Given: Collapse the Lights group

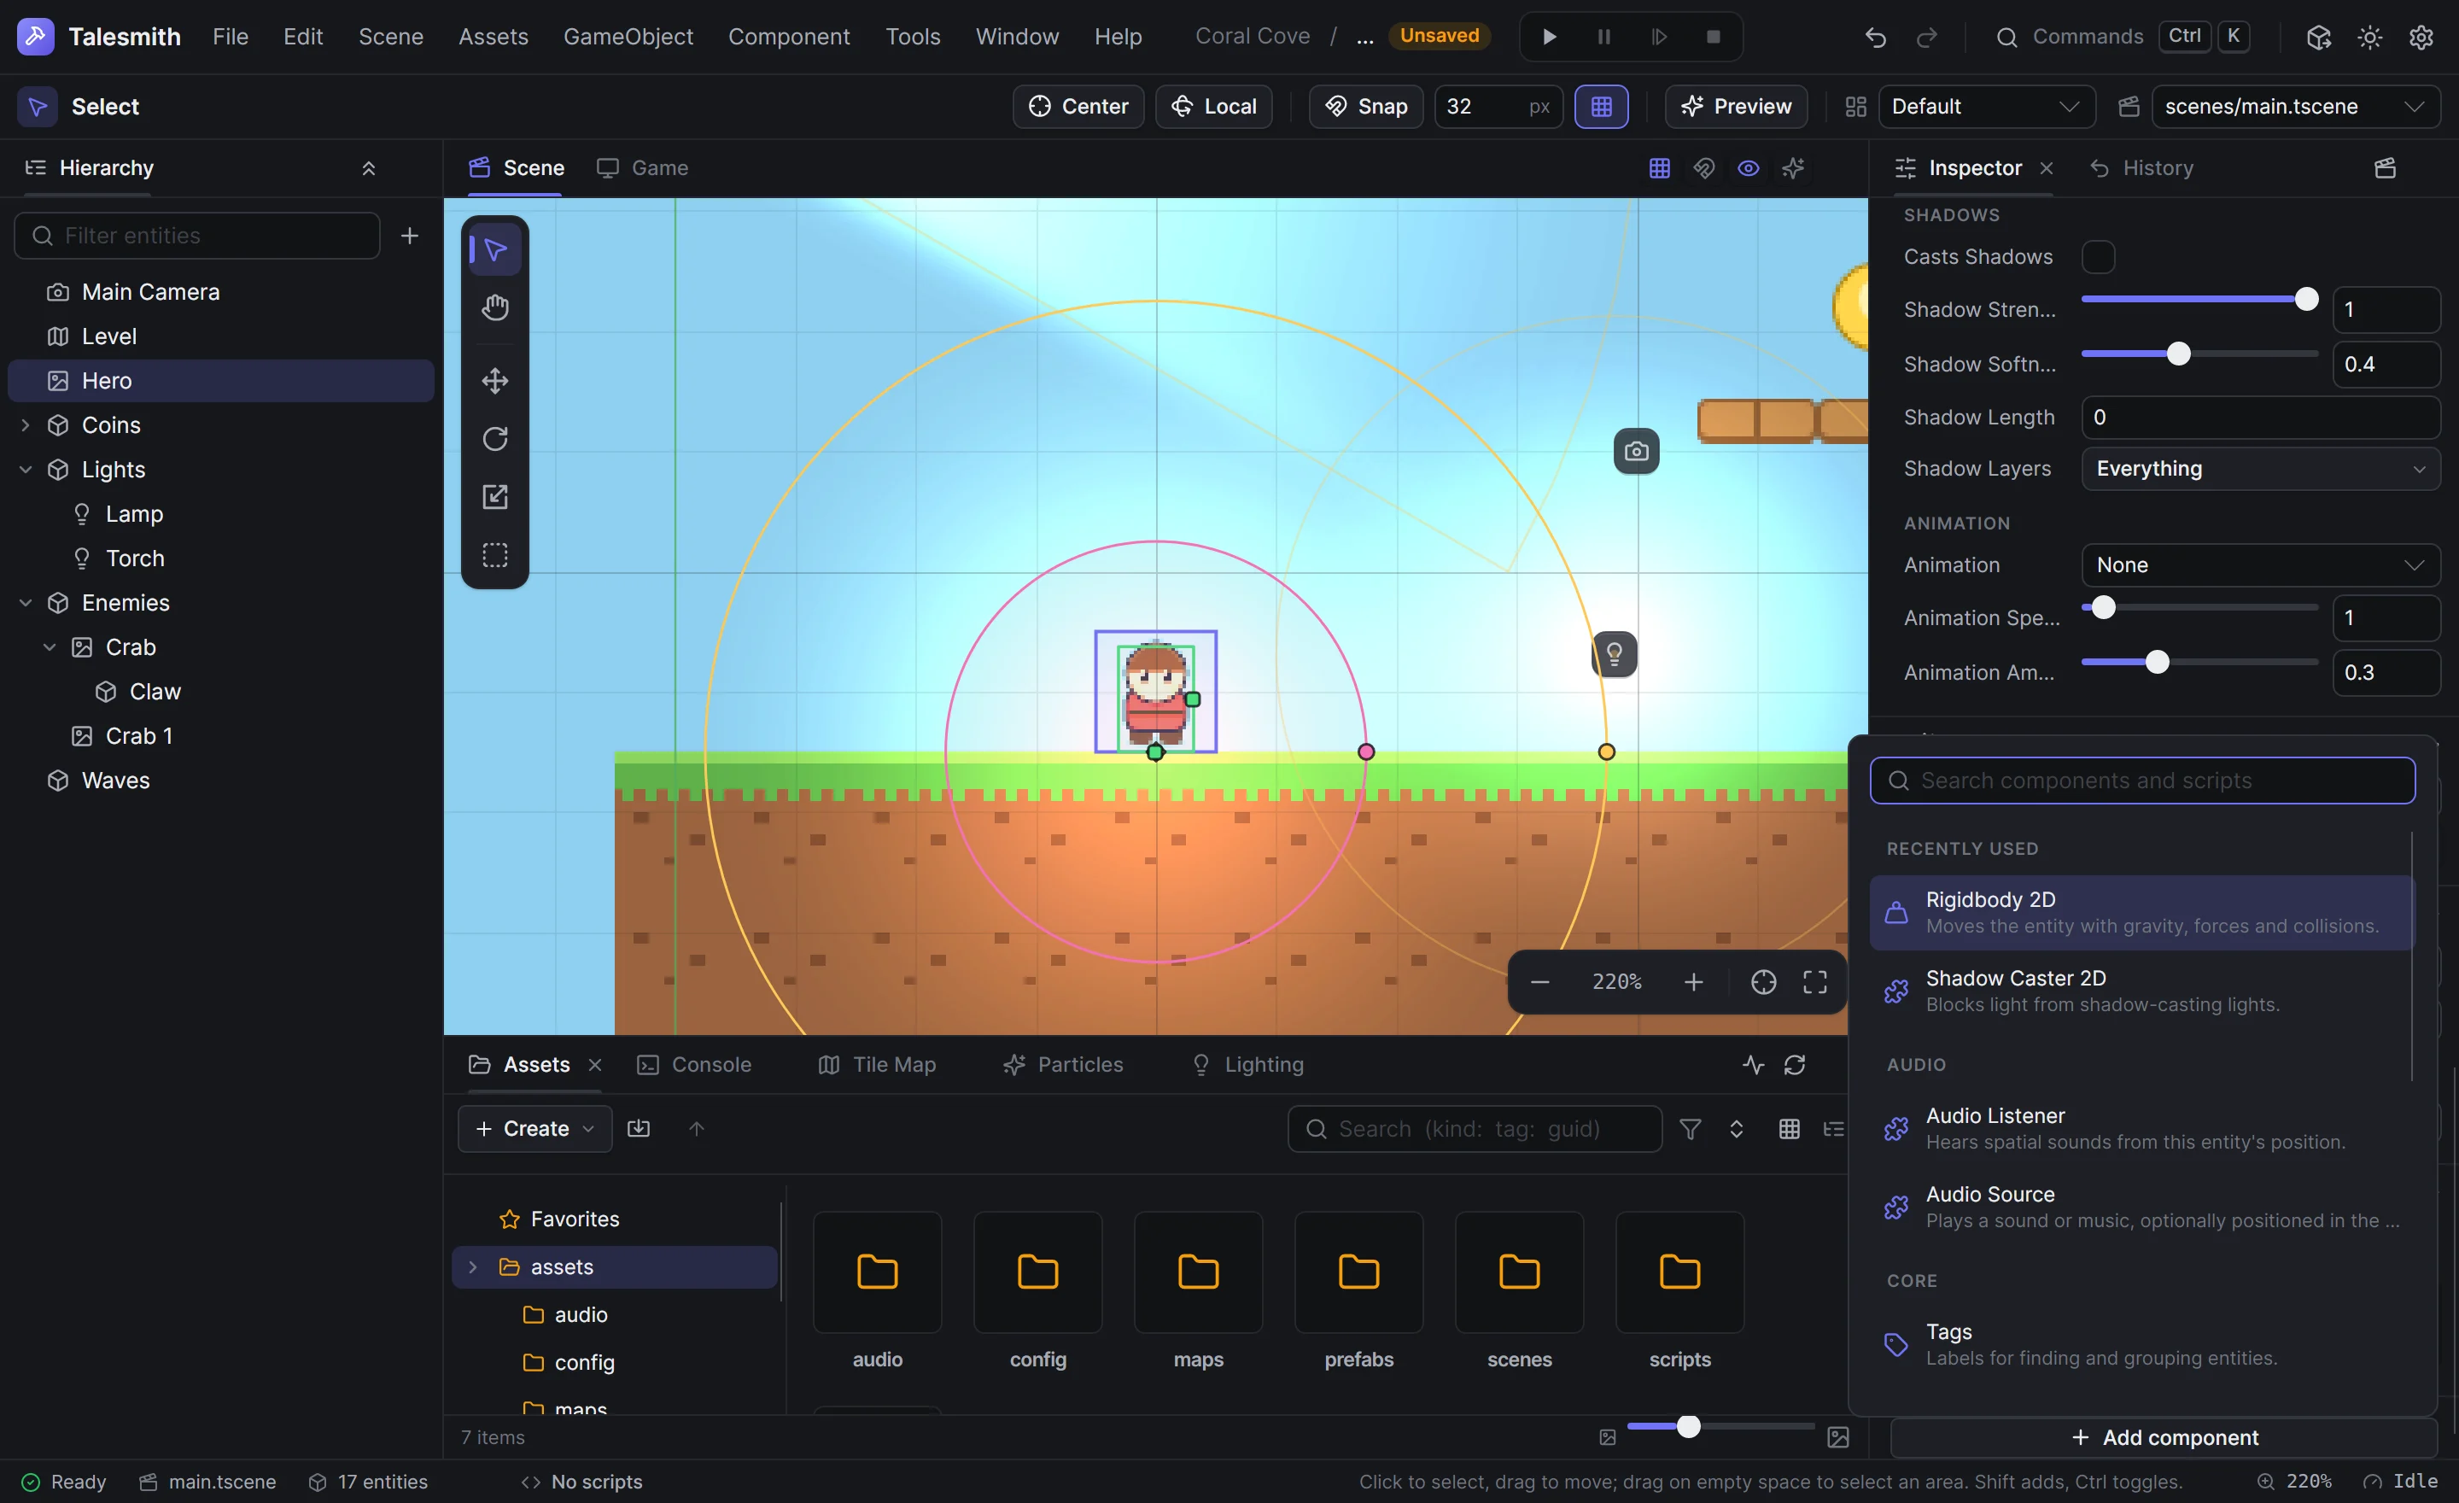Looking at the screenshot, I should click(26, 469).
